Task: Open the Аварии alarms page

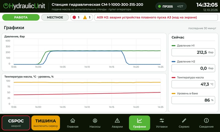Action: [117, 123]
